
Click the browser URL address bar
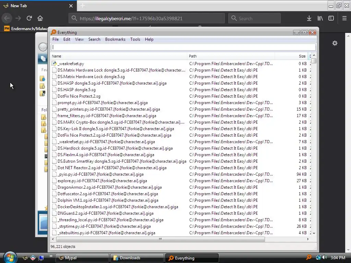147,18
